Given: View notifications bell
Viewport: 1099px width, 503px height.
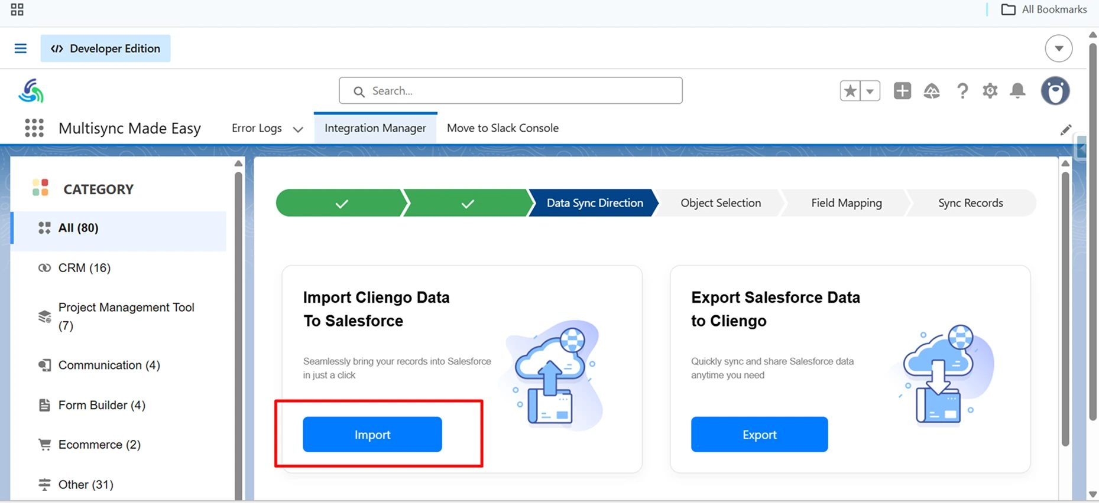Looking at the screenshot, I should (x=1017, y=91).
